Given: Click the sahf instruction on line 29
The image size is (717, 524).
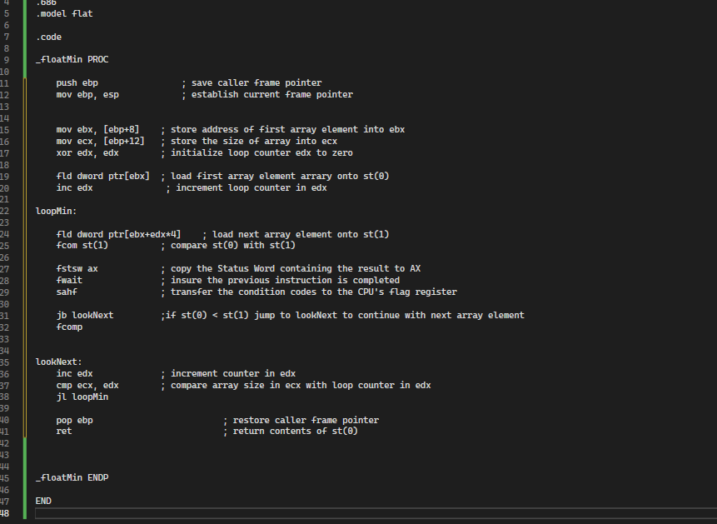Looking at the screenshot, I should point(65,292).
